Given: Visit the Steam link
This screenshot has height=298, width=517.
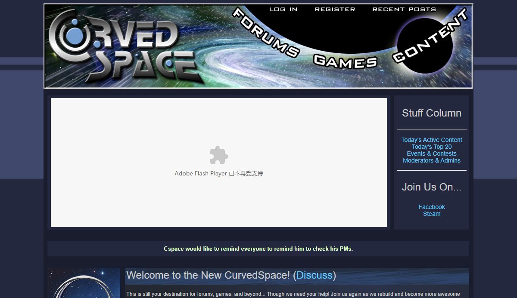Looking at the screenshot, I should coord(432,214).
